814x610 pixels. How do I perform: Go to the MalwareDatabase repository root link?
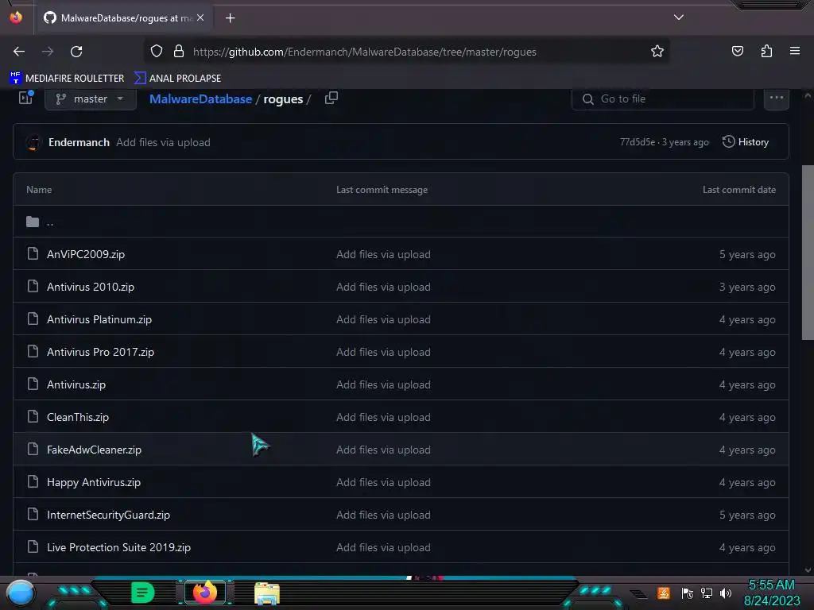click(200, 99)
